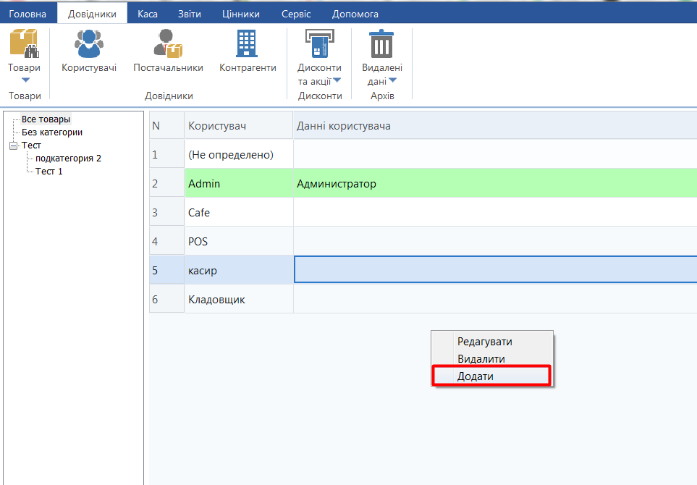The width and height of the screenshot is (697, 485).
Task: Select the Без категории tree item
Action: pos(52,132)
